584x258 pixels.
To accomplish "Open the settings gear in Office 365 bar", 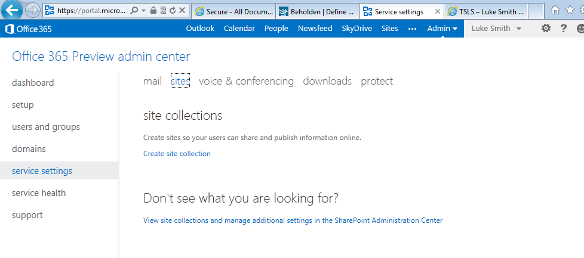I will tap(546, 29).
